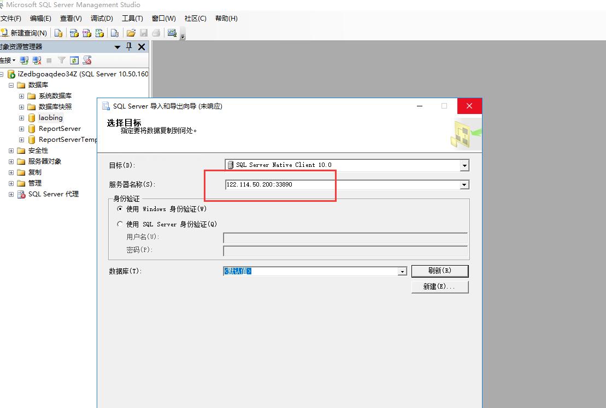Expand the 系统数据库 folder

click(22, 96)
